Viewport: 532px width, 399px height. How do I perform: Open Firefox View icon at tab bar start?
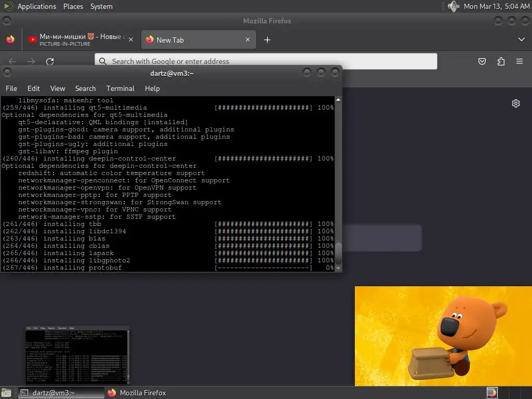click(10, 39)
